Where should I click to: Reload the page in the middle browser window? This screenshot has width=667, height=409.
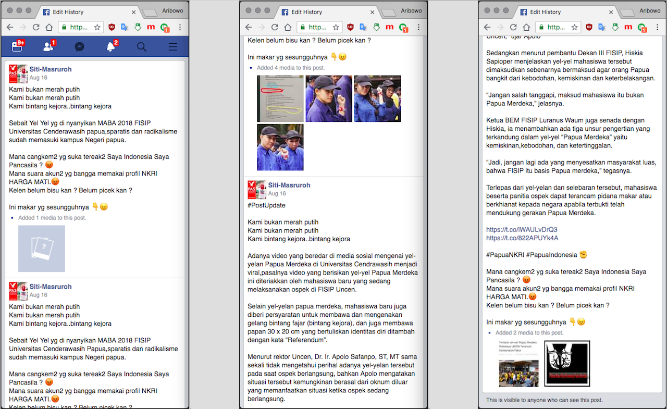274,27
